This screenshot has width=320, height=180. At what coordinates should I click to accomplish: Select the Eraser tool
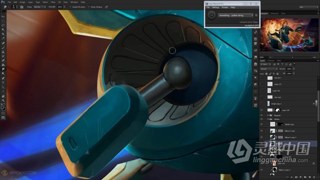click(3, 61)
